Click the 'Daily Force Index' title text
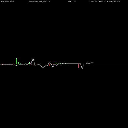128x128 pixels. [8, 2]
